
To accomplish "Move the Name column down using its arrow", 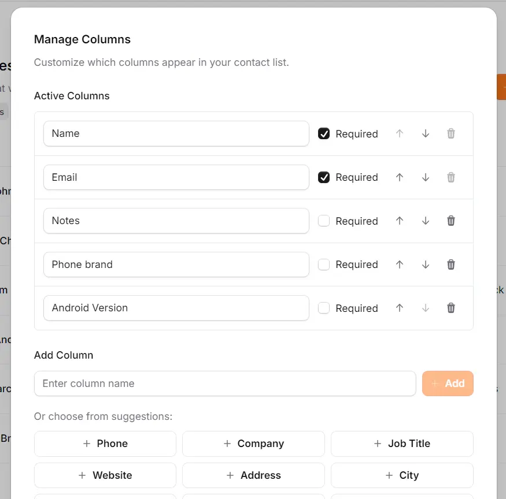I will pyautogui.click(x=425, y=133).
